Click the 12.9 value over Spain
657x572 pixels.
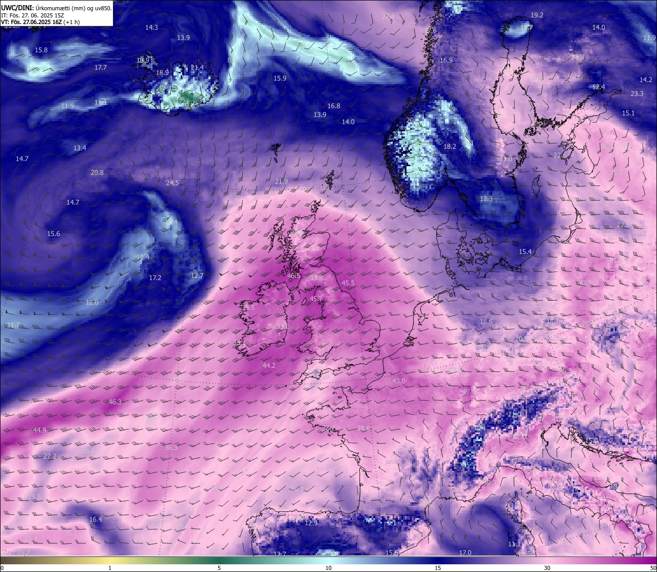(x=311, y=523)
